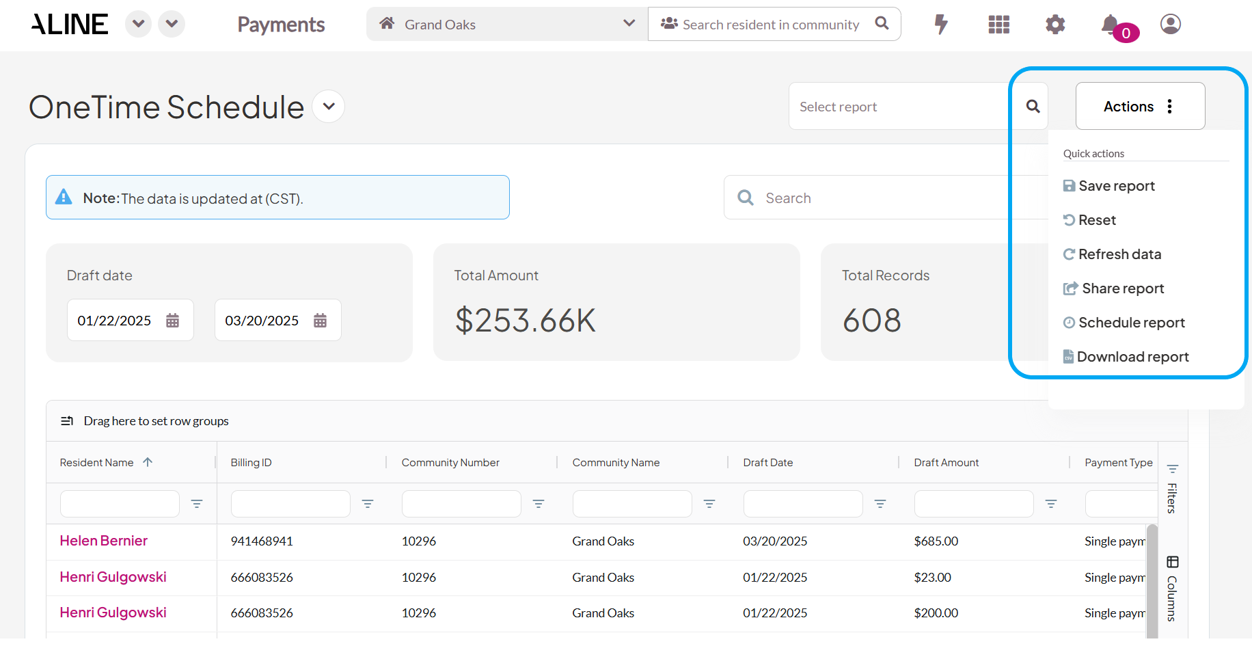Click the 03/20/2025 draft date field
Screen dimensions: 1252x646
click(x=277, y=320)
